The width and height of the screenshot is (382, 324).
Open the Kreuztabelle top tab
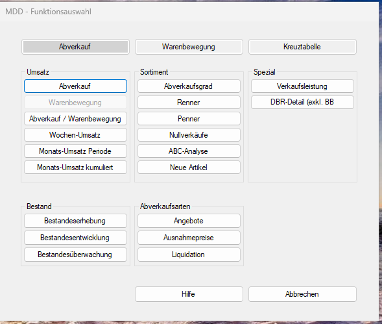(302, 47)
